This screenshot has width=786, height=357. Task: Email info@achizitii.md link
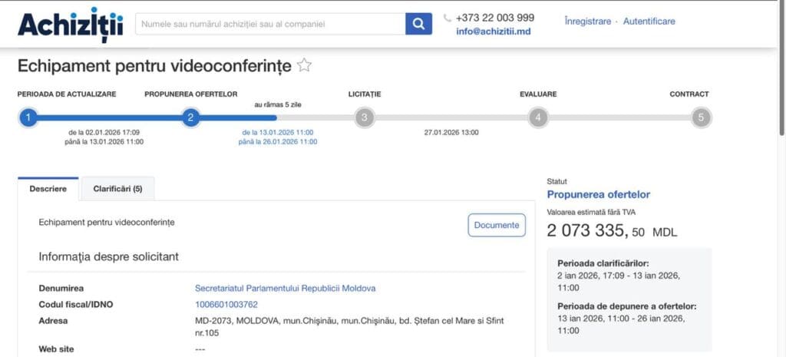click(493, 32)
